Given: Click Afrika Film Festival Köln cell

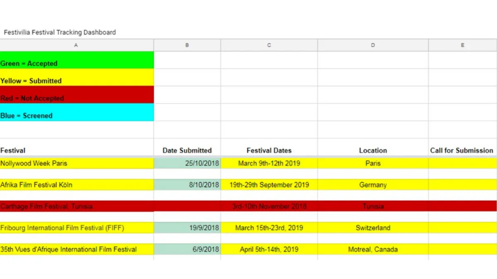Looking at the screenshot, I should [77, 185].
